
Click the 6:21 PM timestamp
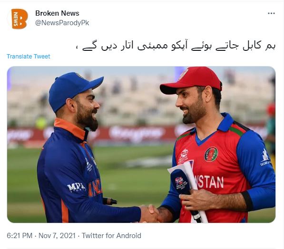pyautogui.click(x=20, y=236)
